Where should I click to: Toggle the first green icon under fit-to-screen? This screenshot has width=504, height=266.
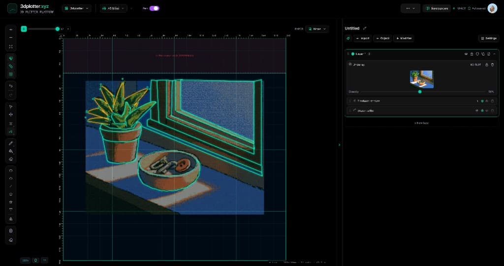(x=11, y=58)
